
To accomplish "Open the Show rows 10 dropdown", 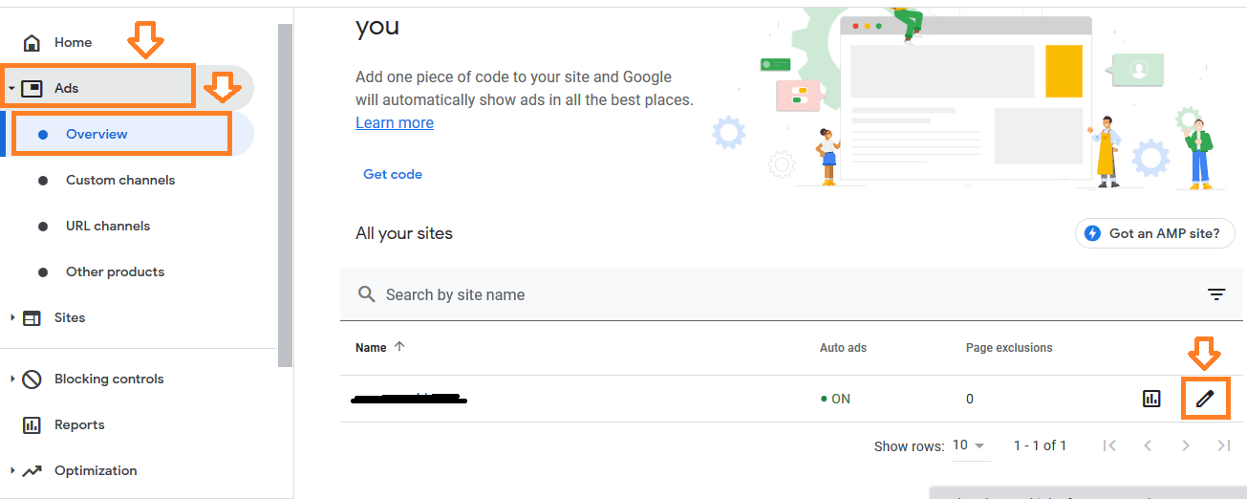I will (971, 445).
